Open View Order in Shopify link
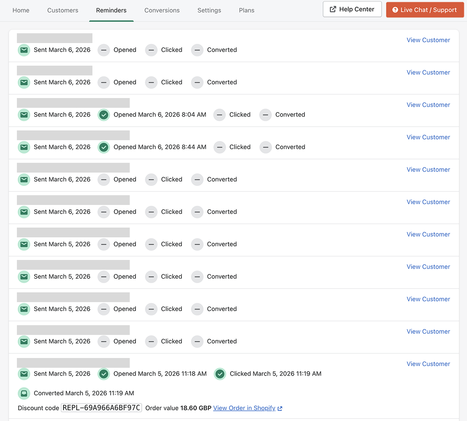Screen dimensions: 467x421 point(244,408)
